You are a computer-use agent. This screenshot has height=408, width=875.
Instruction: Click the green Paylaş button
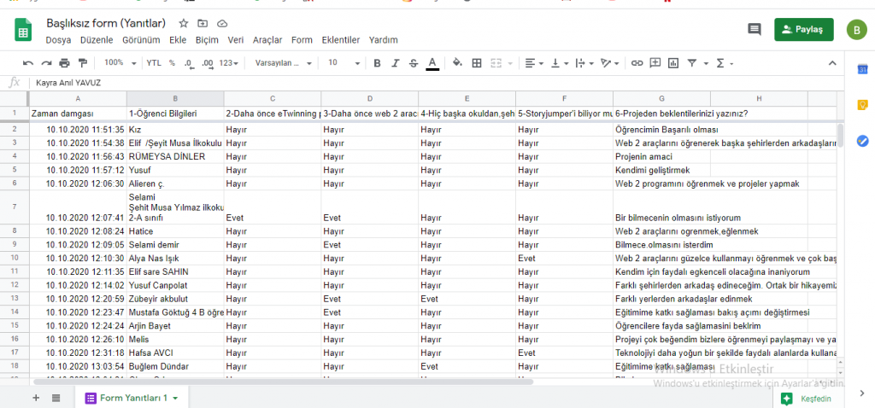click(803, 29)
